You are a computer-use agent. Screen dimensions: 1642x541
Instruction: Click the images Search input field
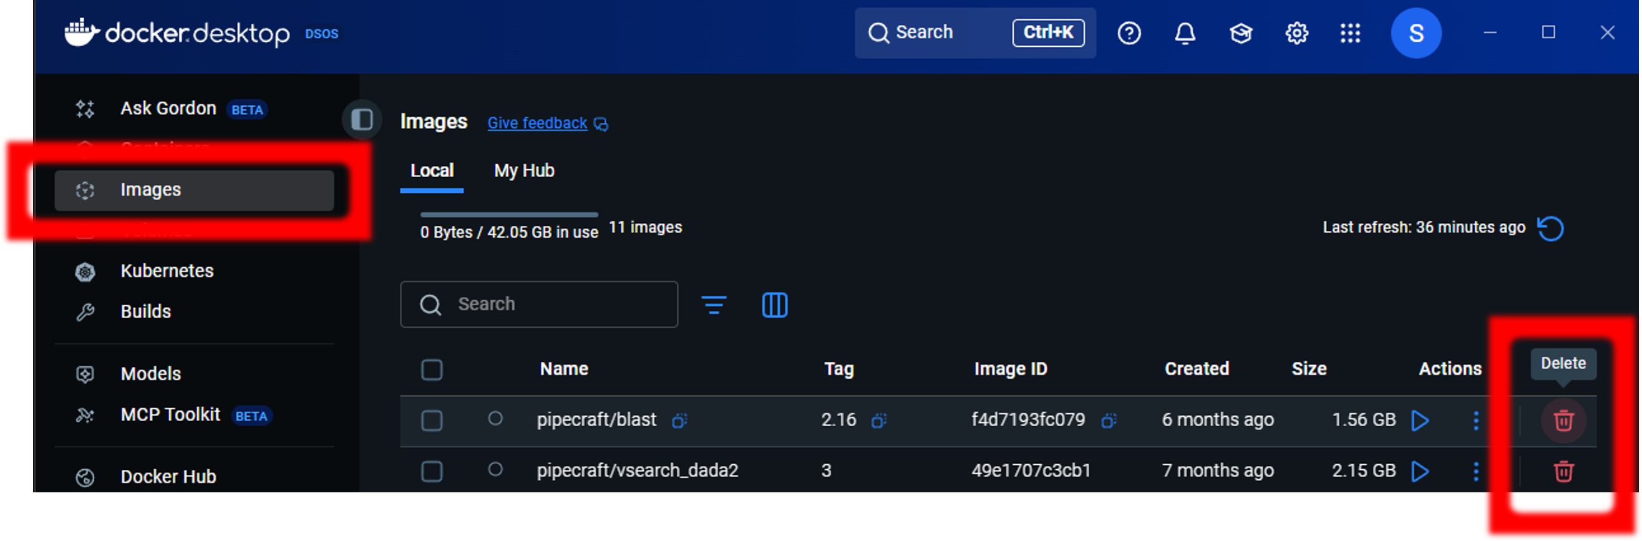point(538,304)
